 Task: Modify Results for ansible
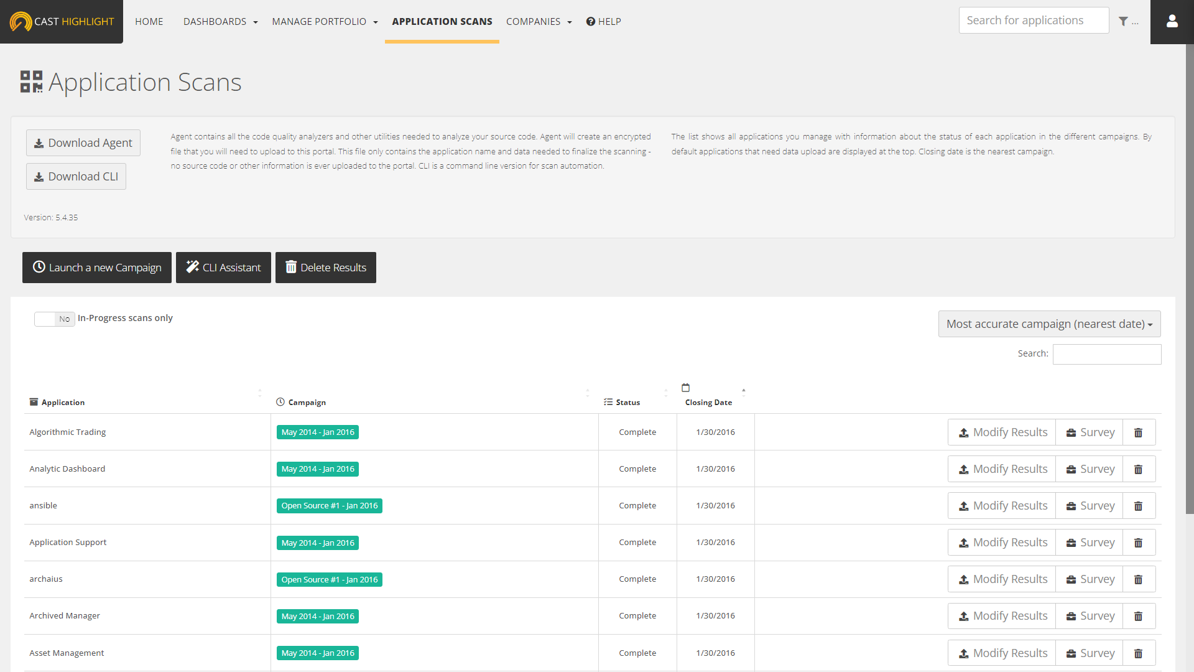click(x=1002, y=506)
